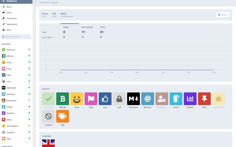Open Suspend in the sidebar list

pos(16,132)
